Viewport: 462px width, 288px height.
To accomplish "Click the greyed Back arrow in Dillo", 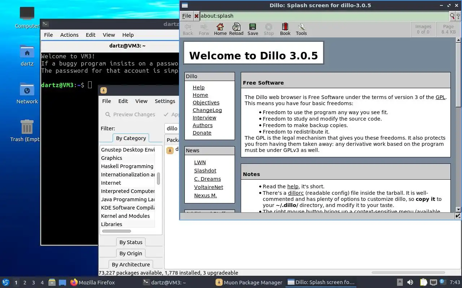I will click(188, 29).
